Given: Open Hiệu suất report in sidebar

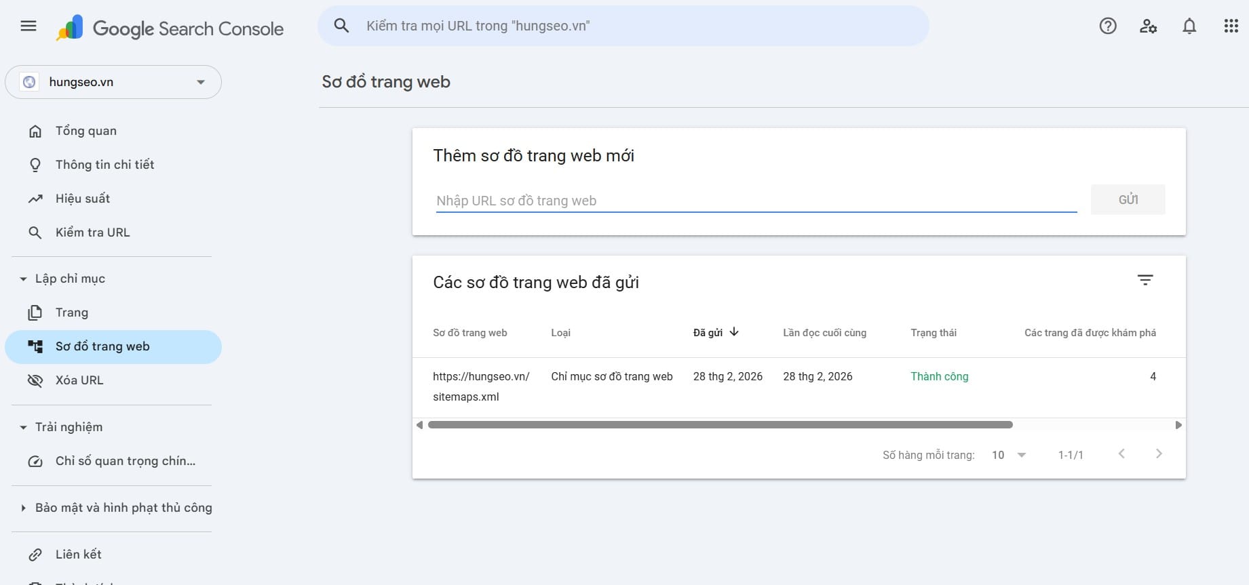Looking at the screenshot, I should pos(82,199).
